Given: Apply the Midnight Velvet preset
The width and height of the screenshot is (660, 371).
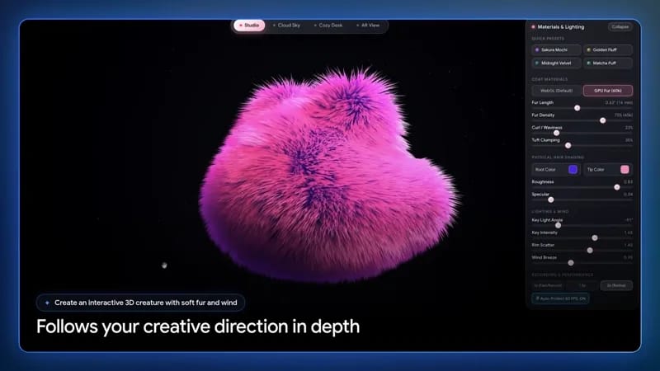Looking at the screenshot, I should (x=556, y=63).
